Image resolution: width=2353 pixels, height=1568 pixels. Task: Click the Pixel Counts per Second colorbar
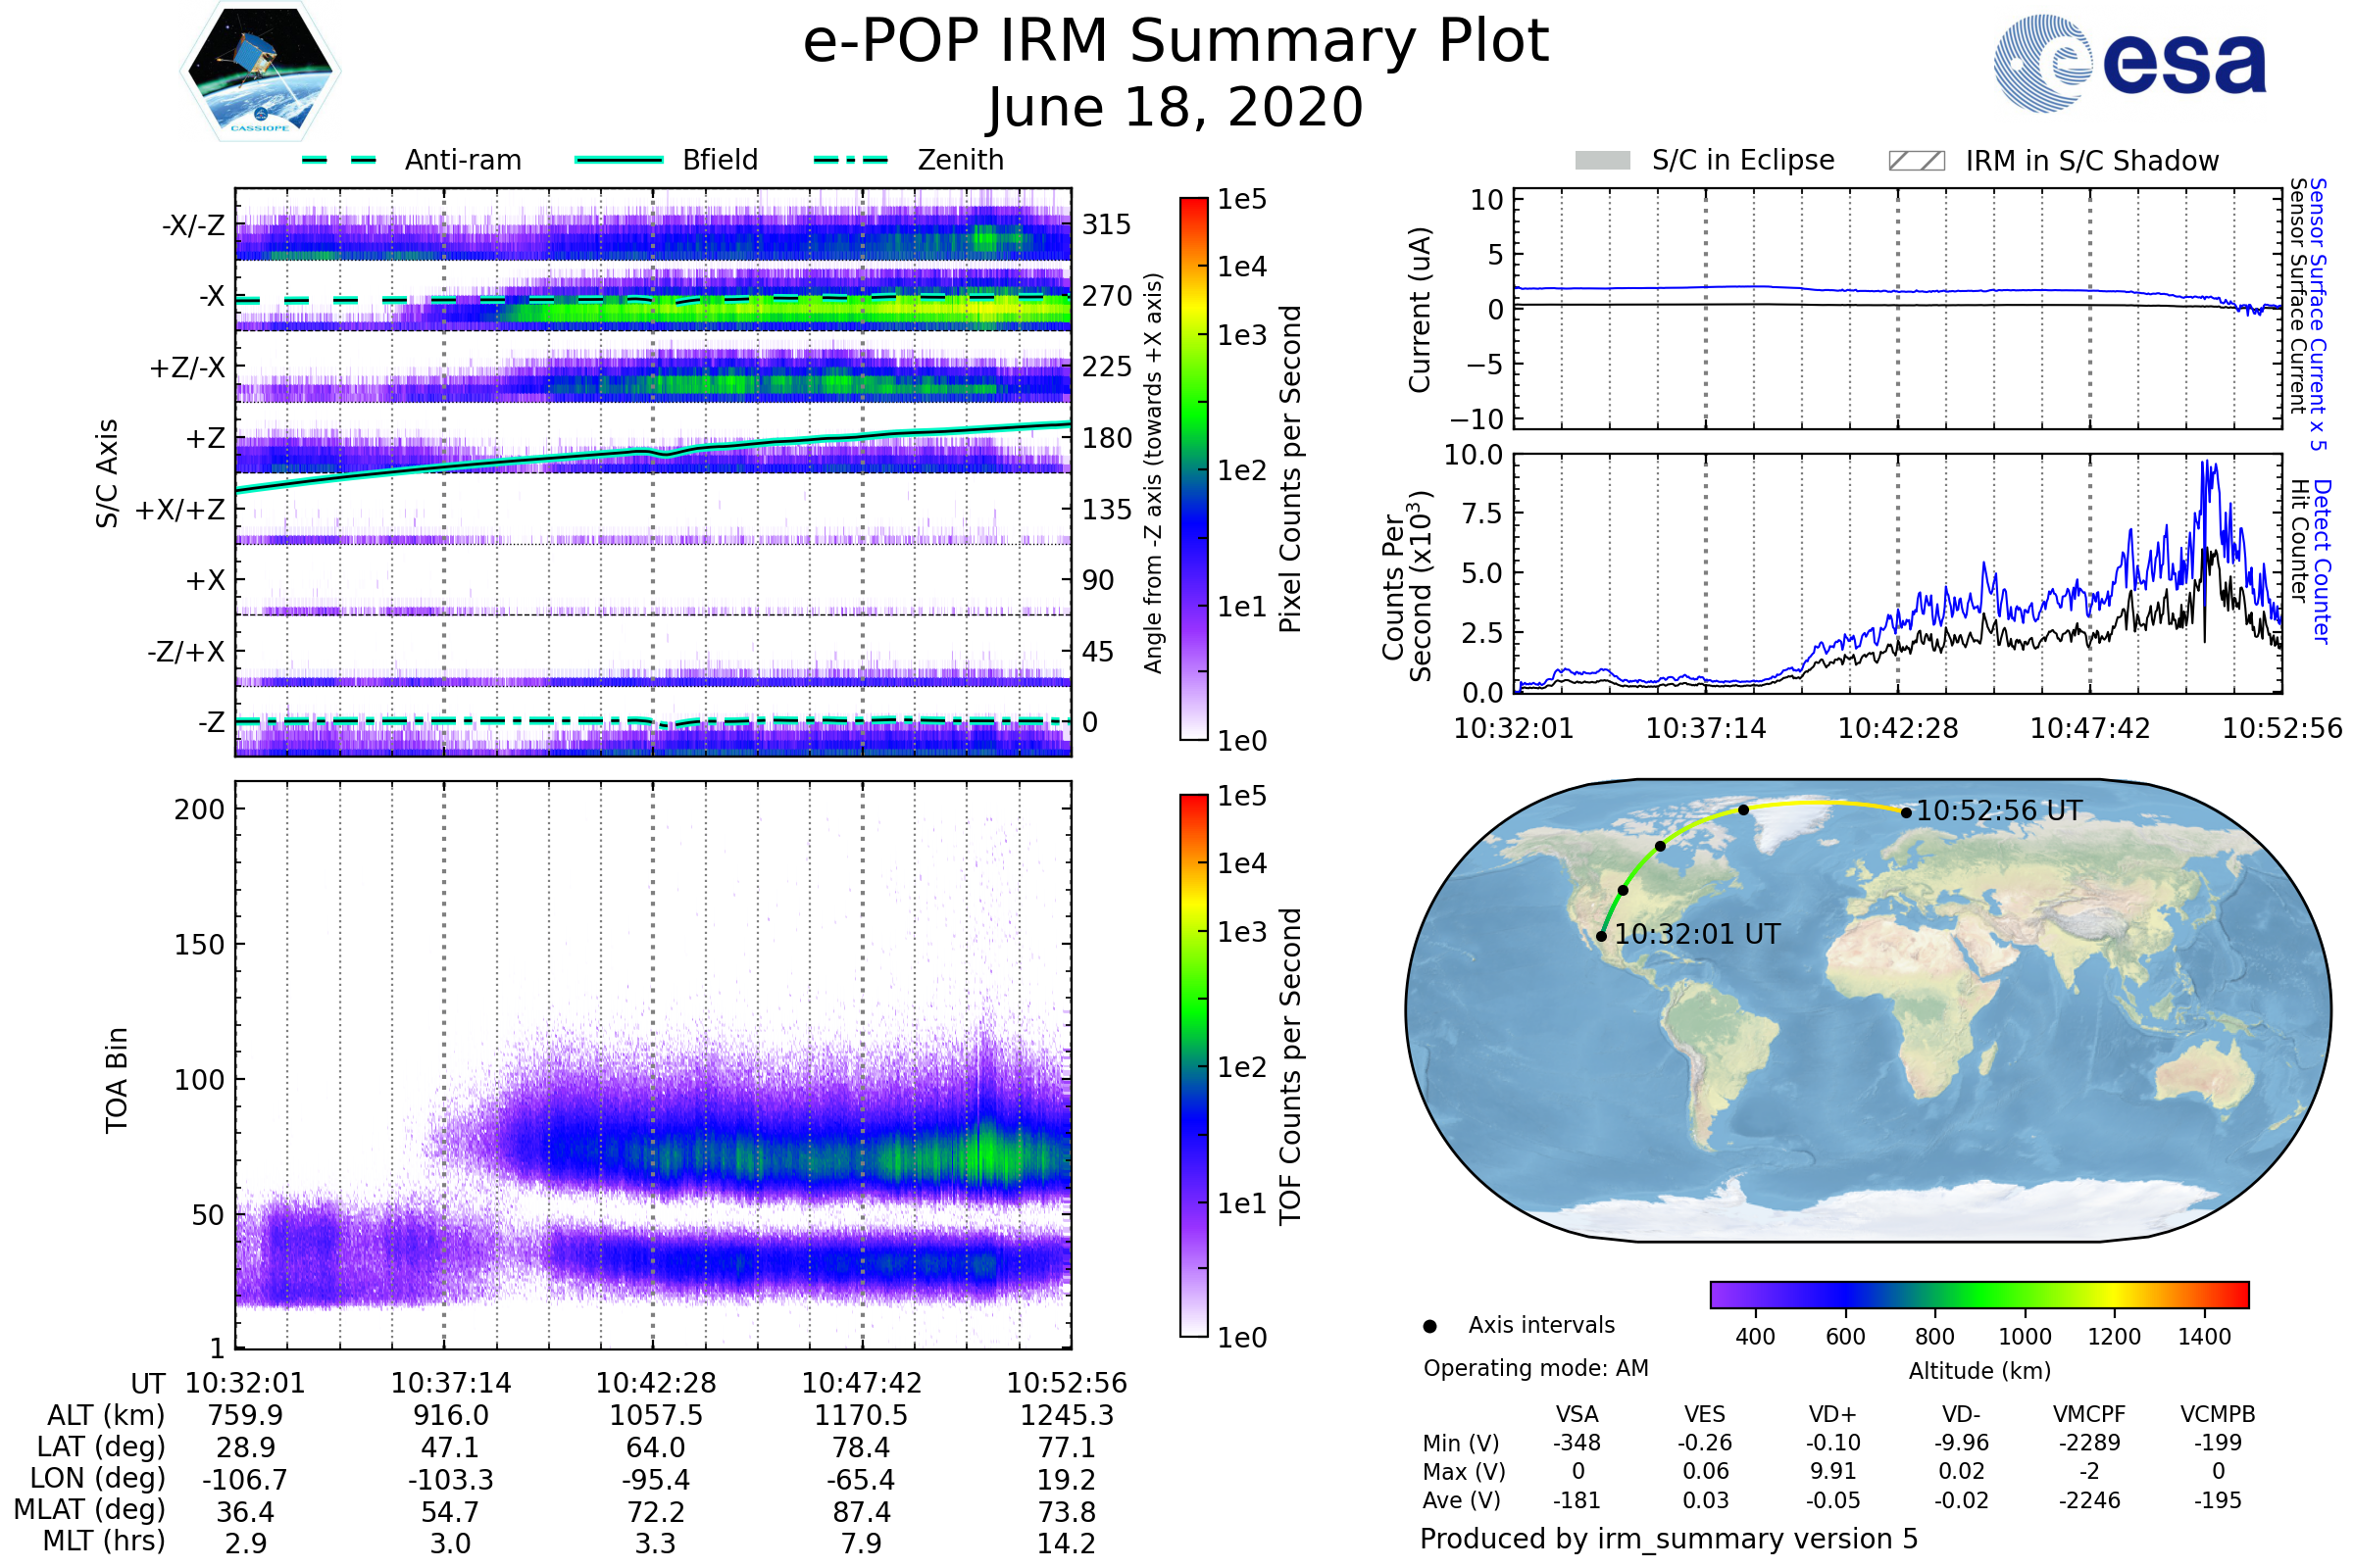(1193, 469)
